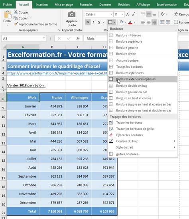Align text left icon
This screenshot has height=219, width=189.
(x=143, y=22)
